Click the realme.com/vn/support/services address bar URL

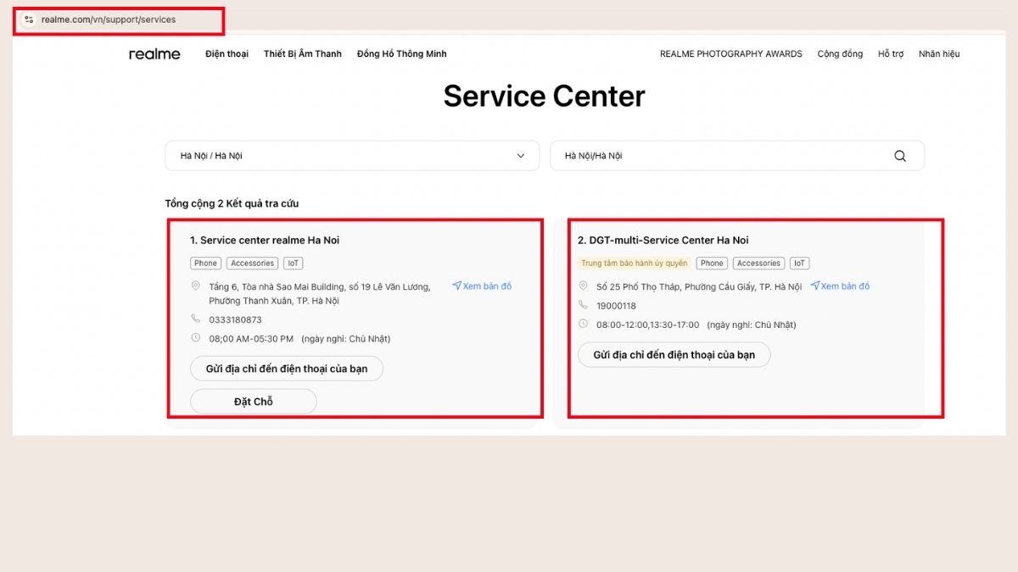109,19
